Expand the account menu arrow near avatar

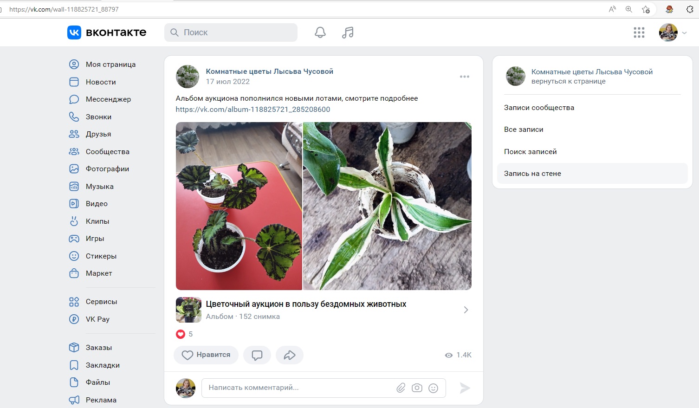(x=684, y=33)
